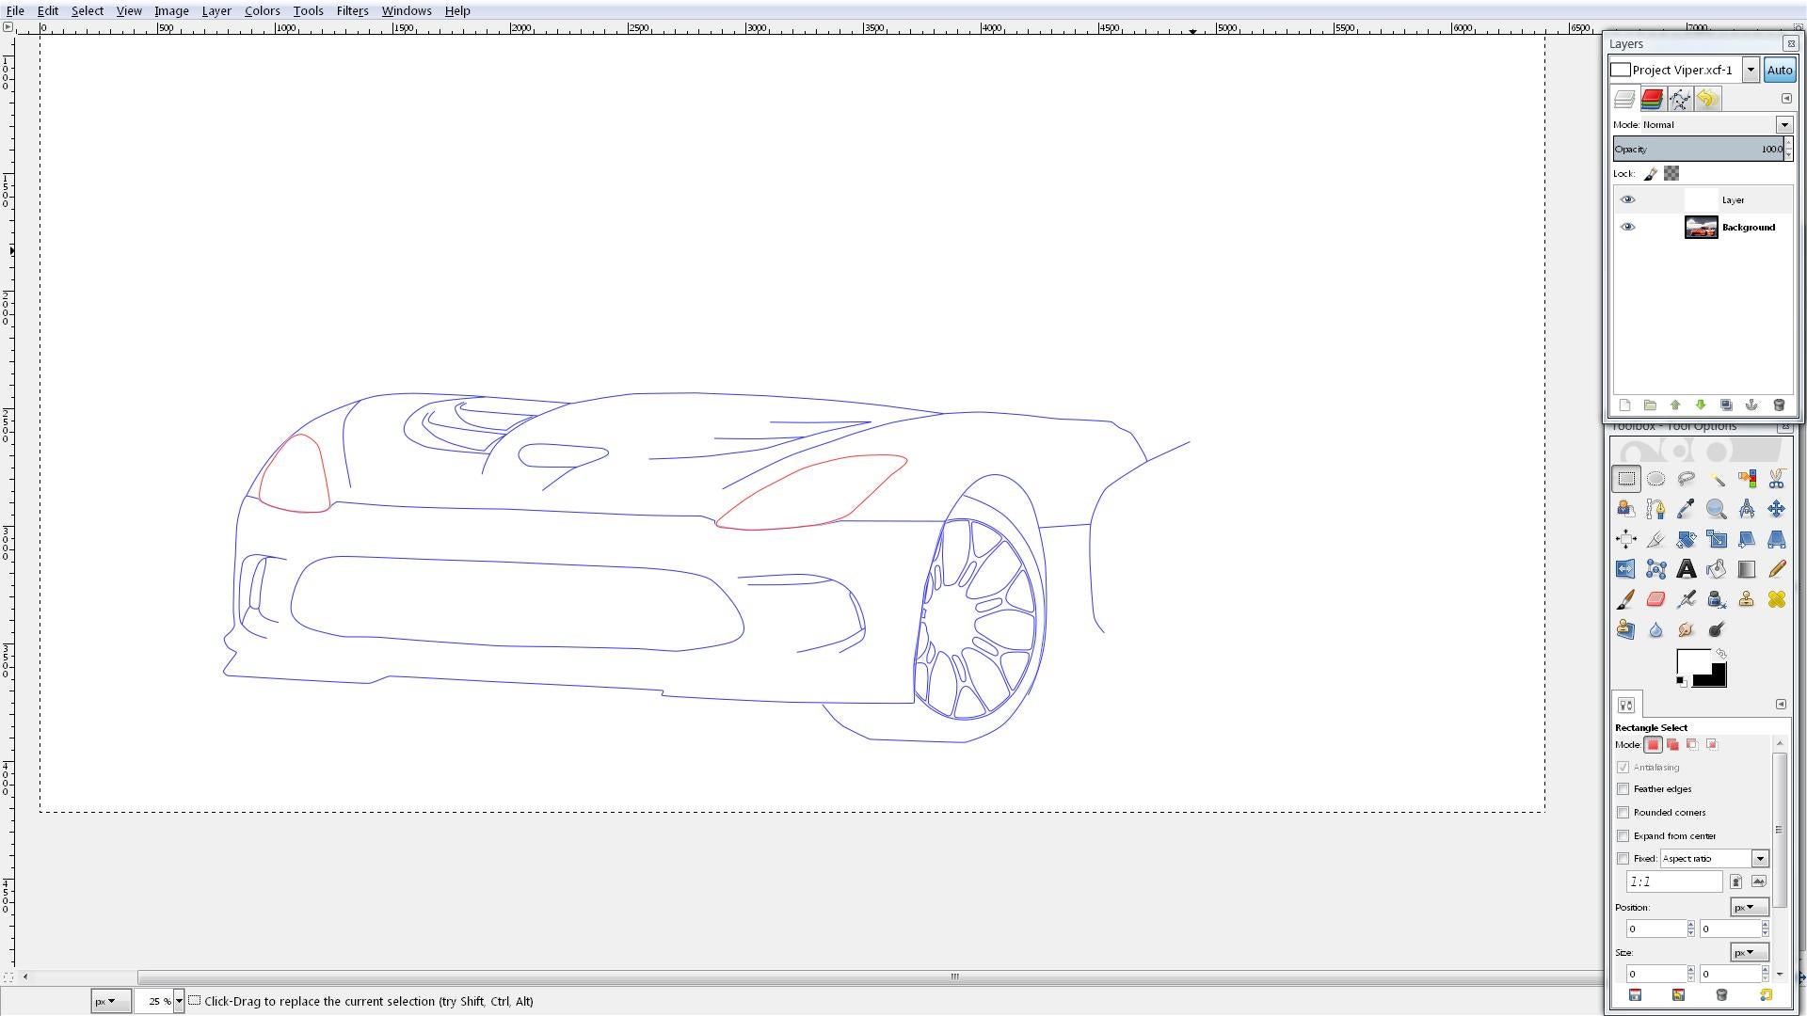The image size is (1807, 1016).
Task: Hide the Background layer eye icon
Action: tap(1627, 227)
